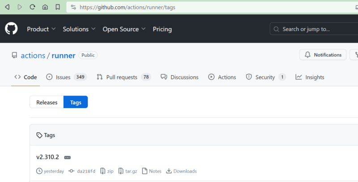Open commit da218fd
The height and width of the screenshot is (182, 358).
point(86,171)
